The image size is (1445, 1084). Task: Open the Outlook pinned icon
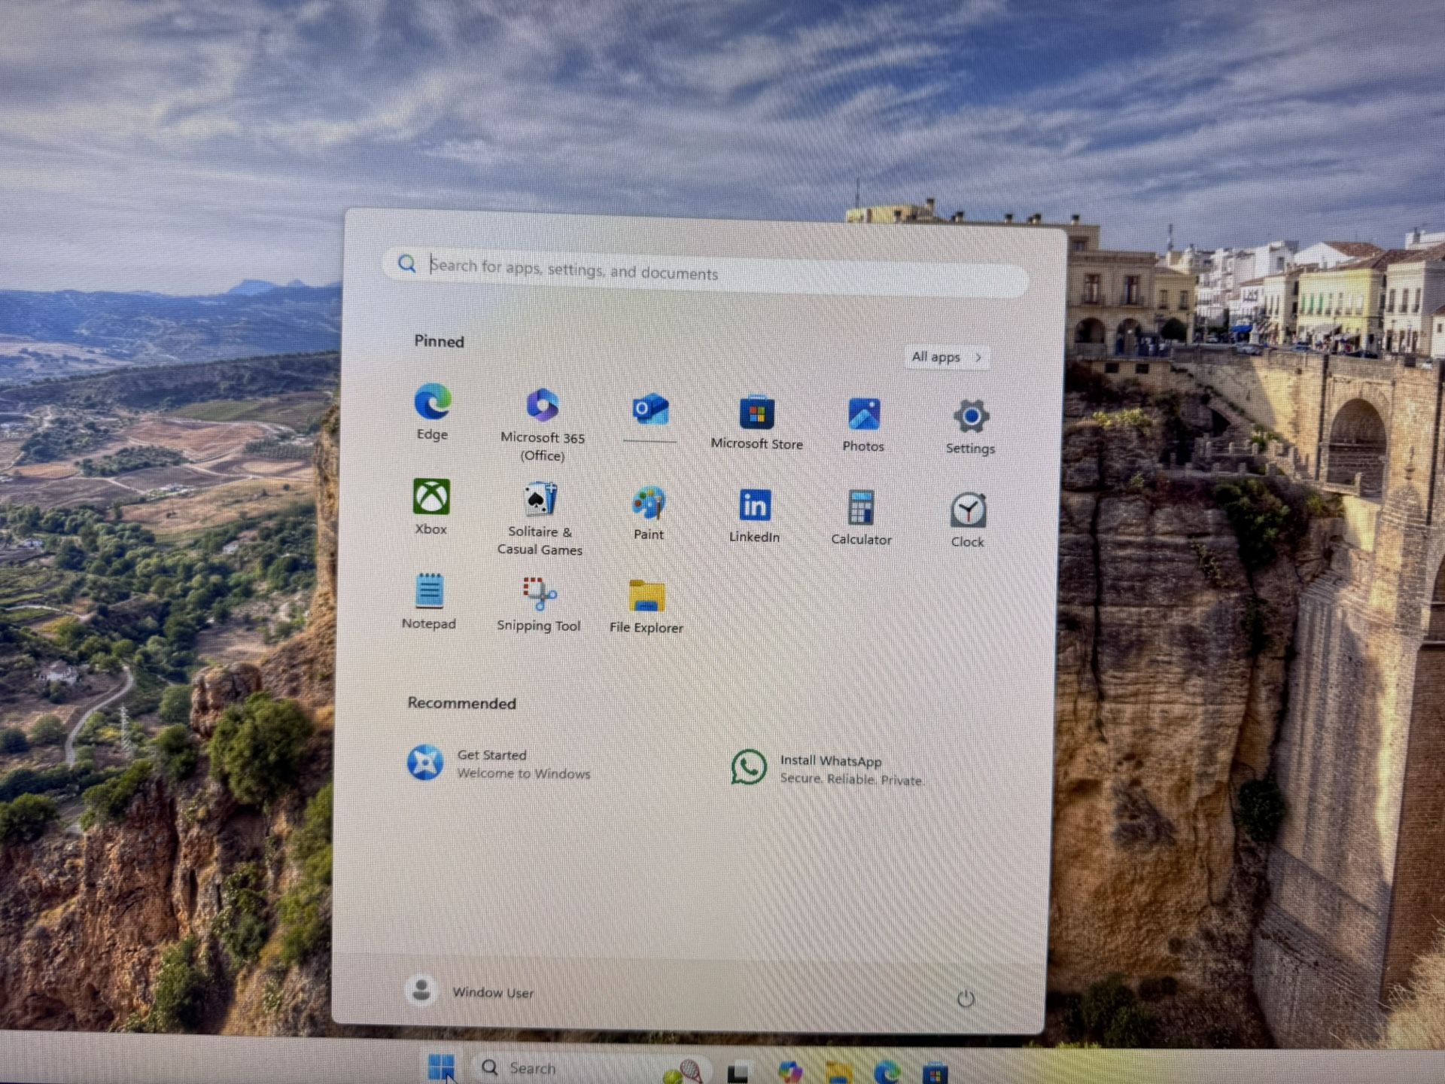point(650,410)
